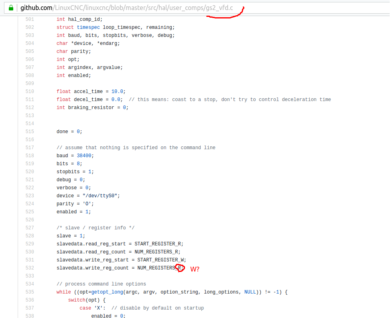Image resolution: width=390 pixels, height=318 pixels.
Task: Click the "slavedata.write_reg_count" line
Action: click(x=120, y=268)
